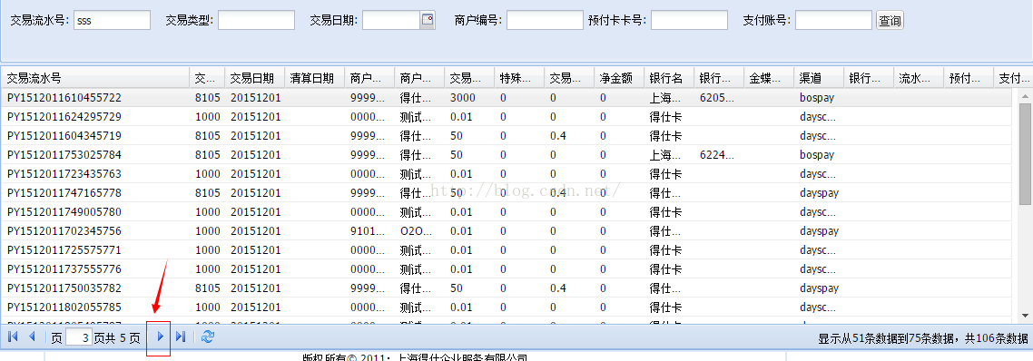Go to the previous page of results
Viewport: 1033px width, 361px height.
coord(31,337)
